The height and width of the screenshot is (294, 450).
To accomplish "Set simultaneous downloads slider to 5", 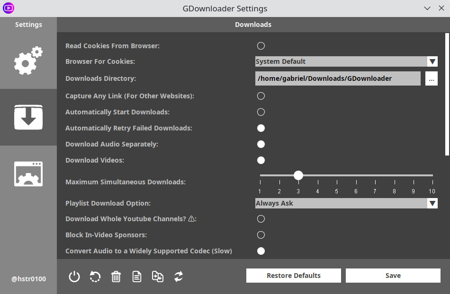I will [x=337, y=175].
